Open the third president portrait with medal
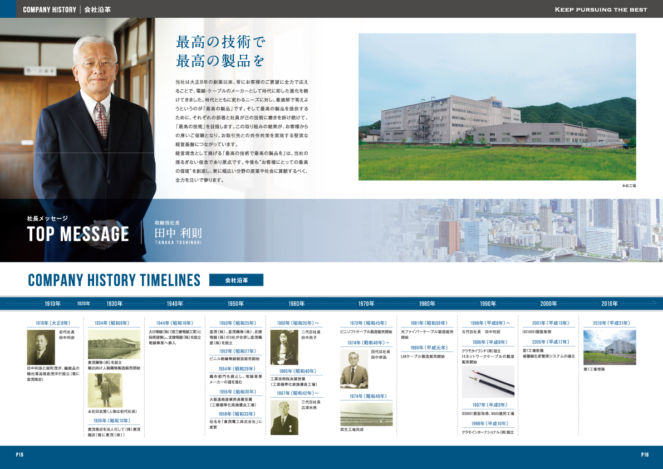Image resolution: width=663 pixels, height=469 pixels. [x=284, y=417]
